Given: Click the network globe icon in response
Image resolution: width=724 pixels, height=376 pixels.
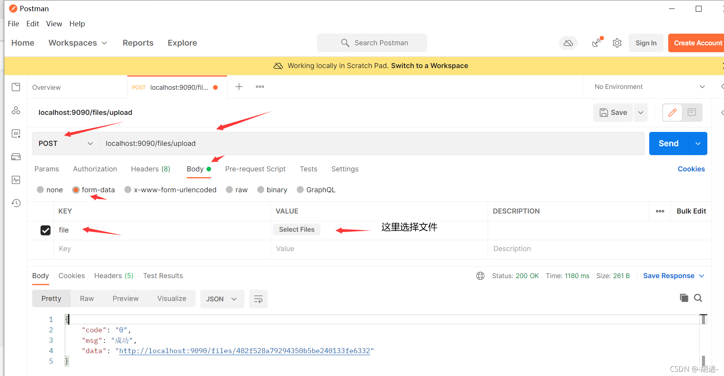Looking at the screenshot, I should tap(480, 276).
